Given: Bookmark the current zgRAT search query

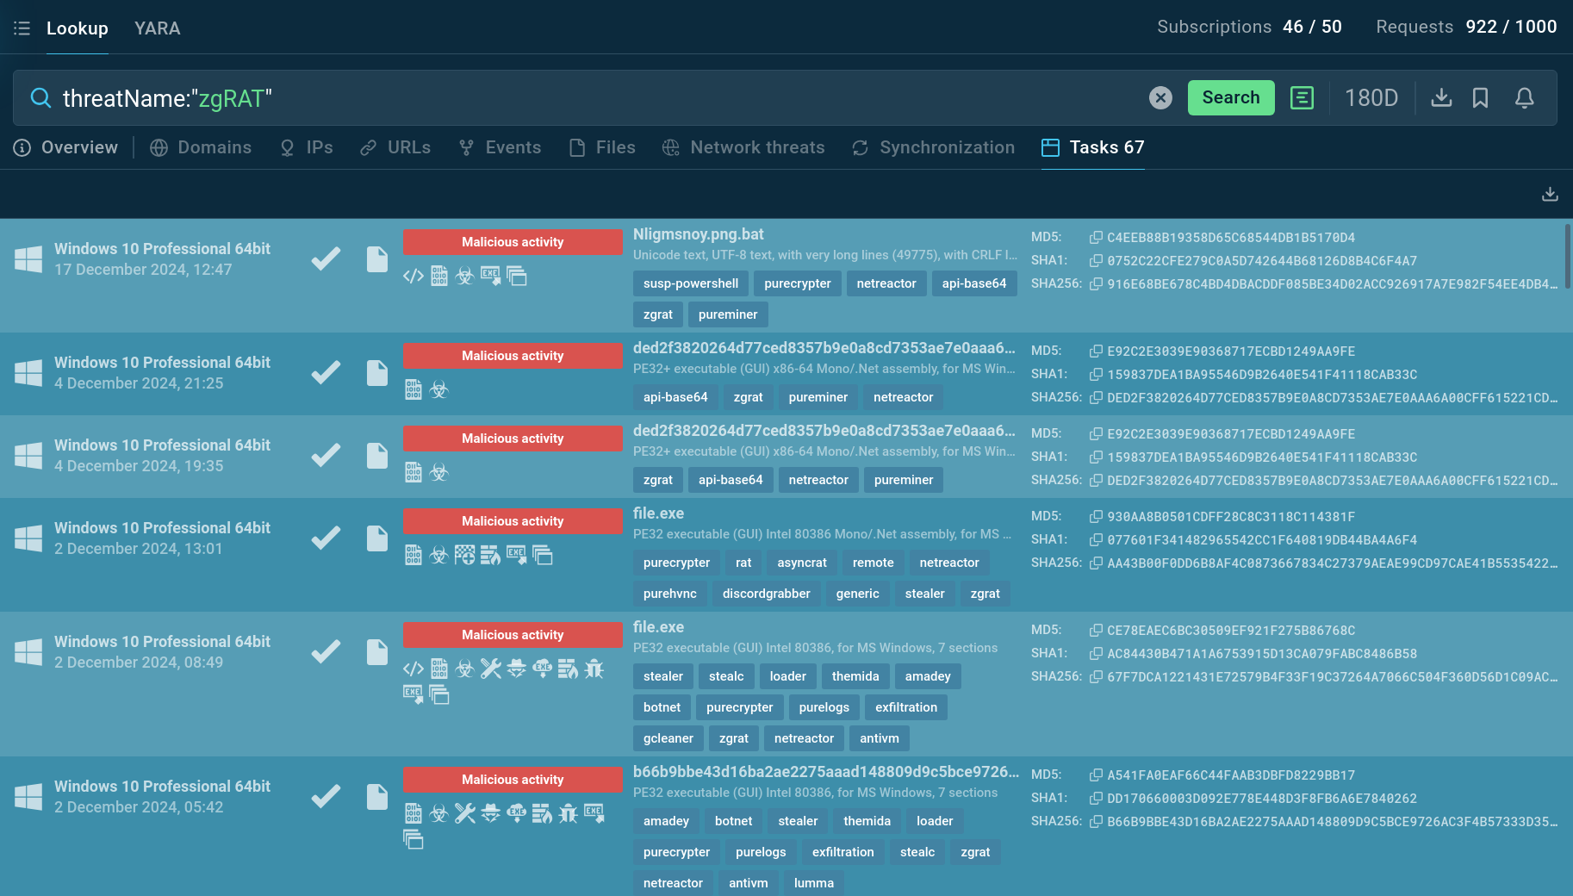Looking at the screenshot, I should pos(1480,98).
